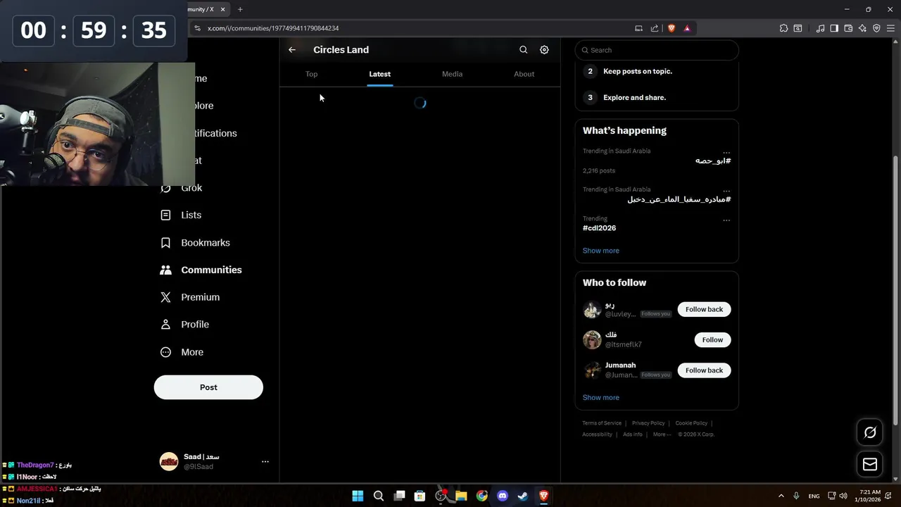
Task: Click the share page icon in address bar
Action: tap(655, 28)
